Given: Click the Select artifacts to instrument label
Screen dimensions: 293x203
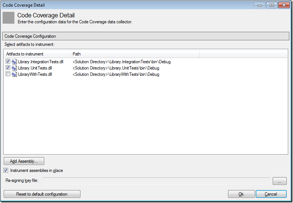Looking at the screenshot, I should (x=30, y=44).
